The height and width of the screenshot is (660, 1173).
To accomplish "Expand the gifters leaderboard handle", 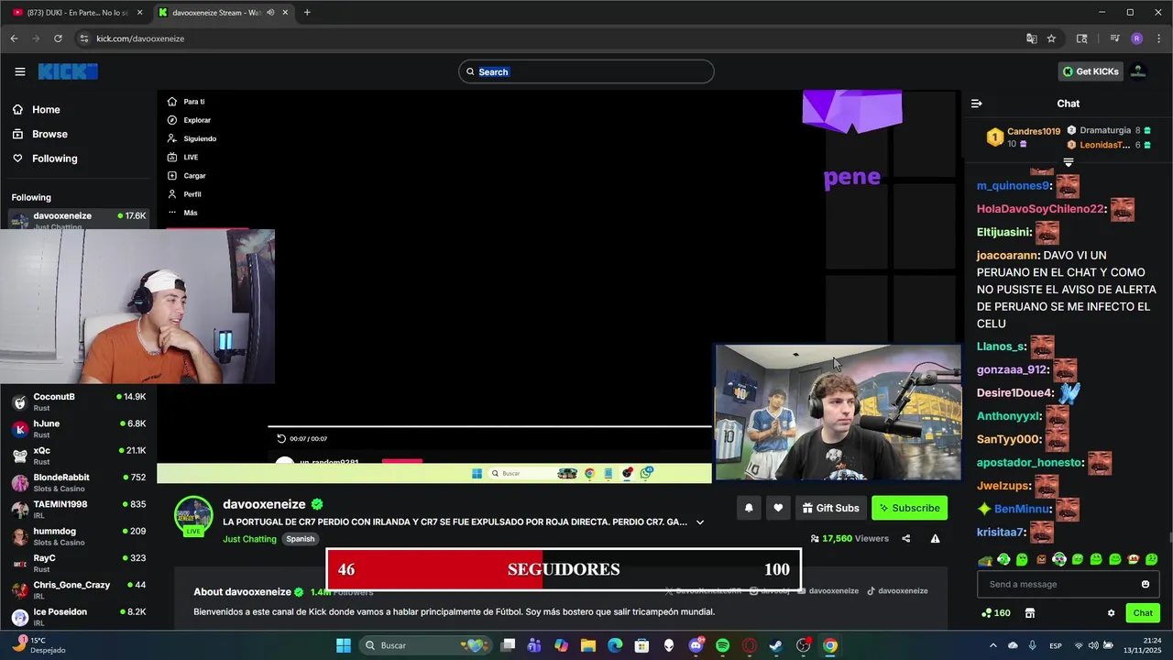I will tap(1068, 162).
